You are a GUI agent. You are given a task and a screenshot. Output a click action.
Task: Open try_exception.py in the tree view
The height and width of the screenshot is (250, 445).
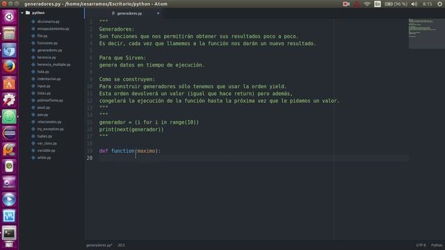tap(50, 129)
